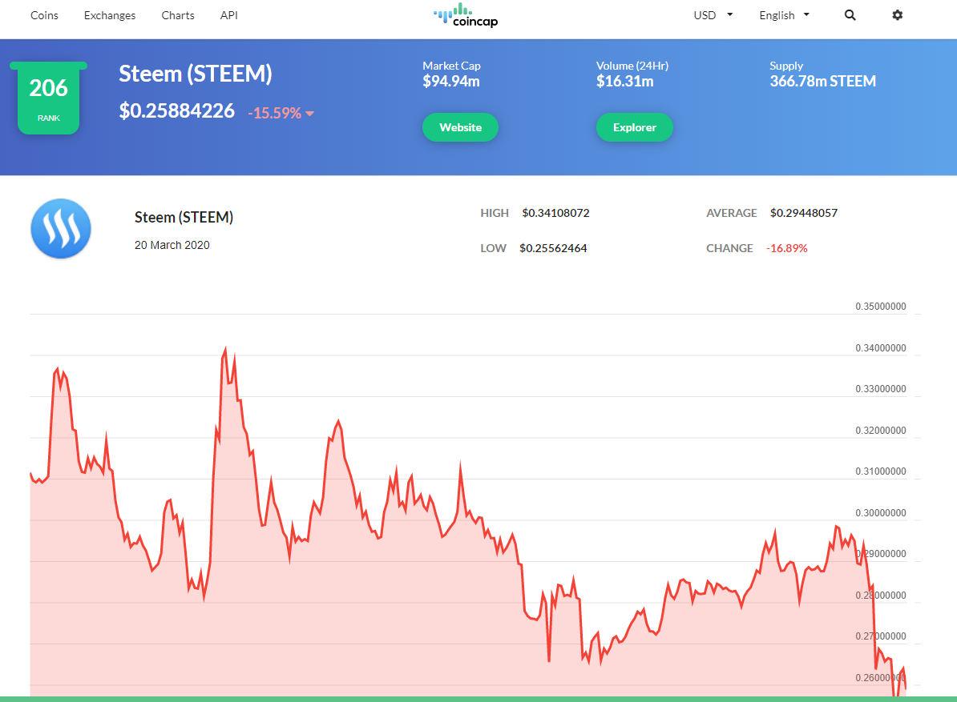Click the CHANGE value -16.89%
This screenshot has height=702, width=957.
(787, 248)
